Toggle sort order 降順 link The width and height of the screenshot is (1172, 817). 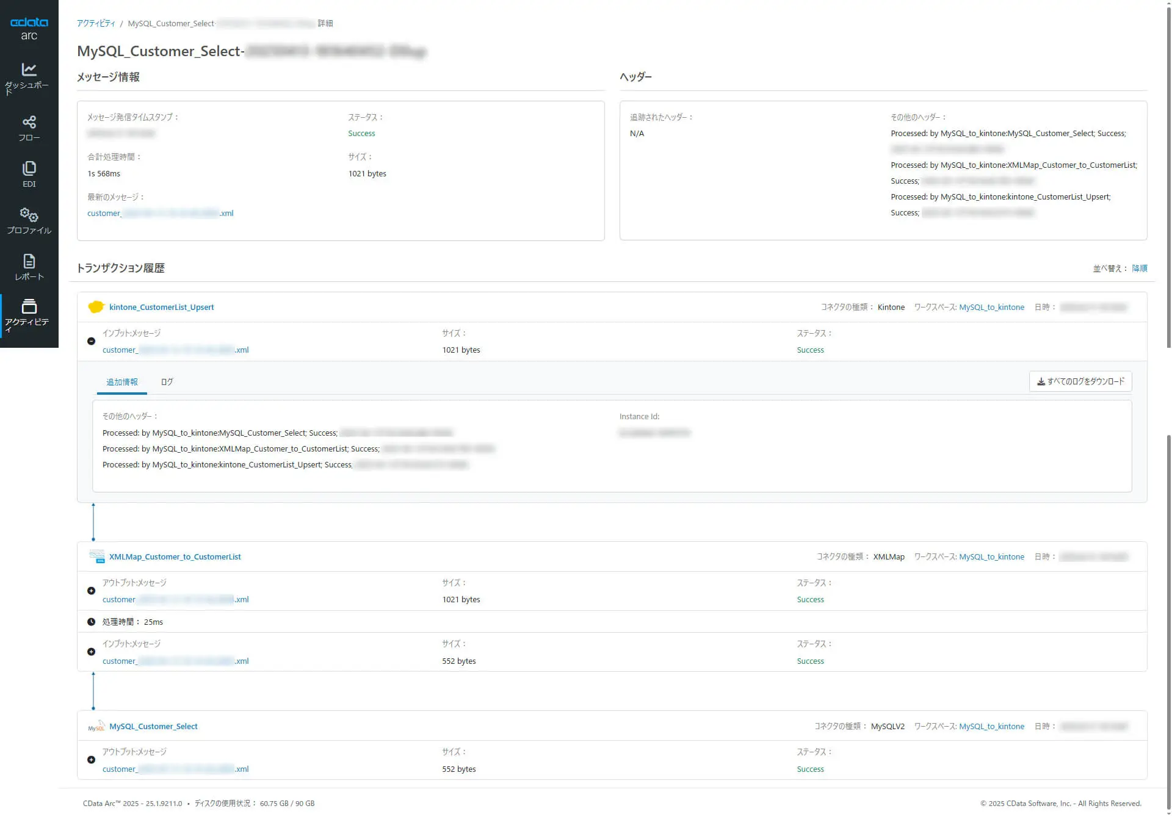click(1139, 268)
